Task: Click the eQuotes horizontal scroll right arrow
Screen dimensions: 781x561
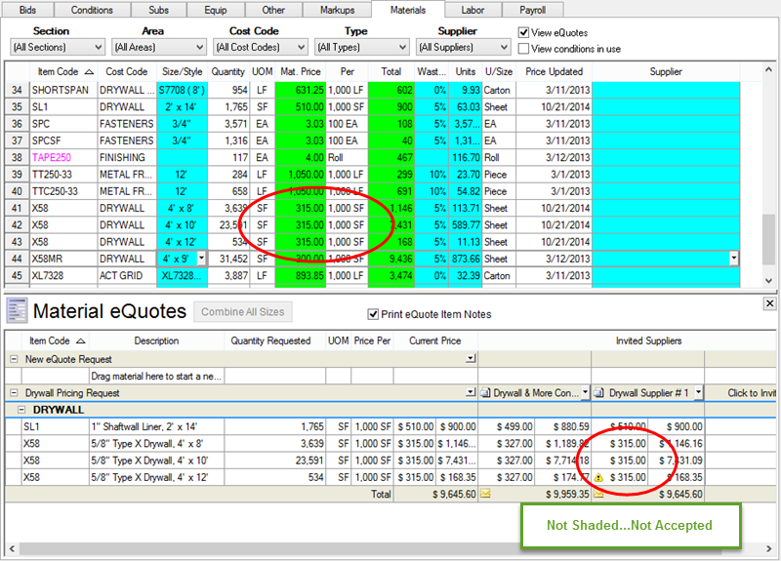Action: point(769,548)
